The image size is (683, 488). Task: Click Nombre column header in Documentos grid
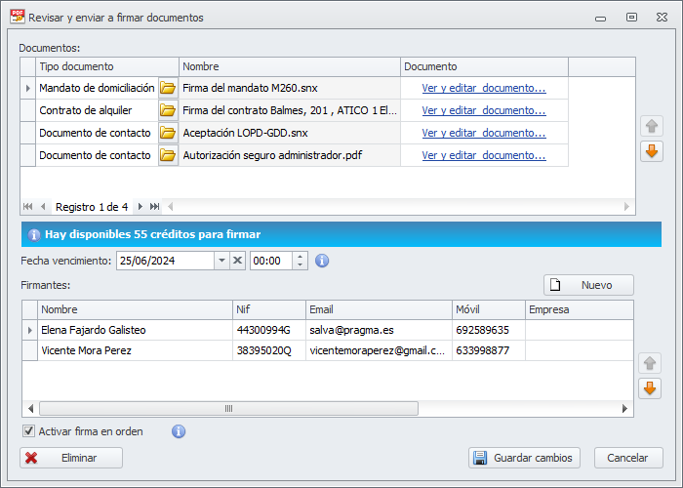[x=290, y=66]
